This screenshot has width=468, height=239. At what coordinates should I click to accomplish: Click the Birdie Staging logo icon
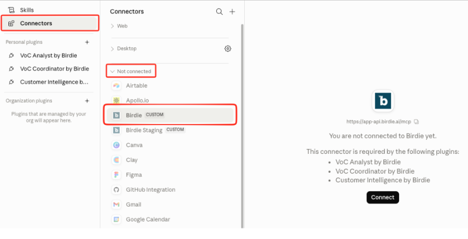117,130
